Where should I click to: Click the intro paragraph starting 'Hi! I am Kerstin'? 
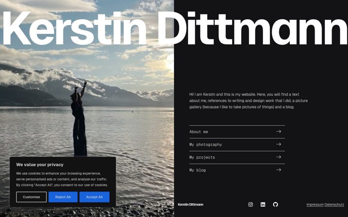click(x=248, y=100)
